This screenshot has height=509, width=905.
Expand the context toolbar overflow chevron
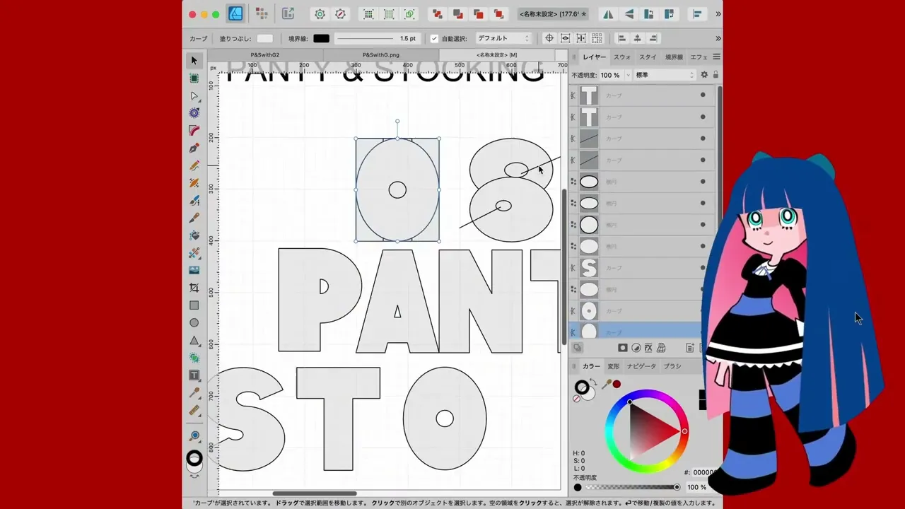[718, 38]
